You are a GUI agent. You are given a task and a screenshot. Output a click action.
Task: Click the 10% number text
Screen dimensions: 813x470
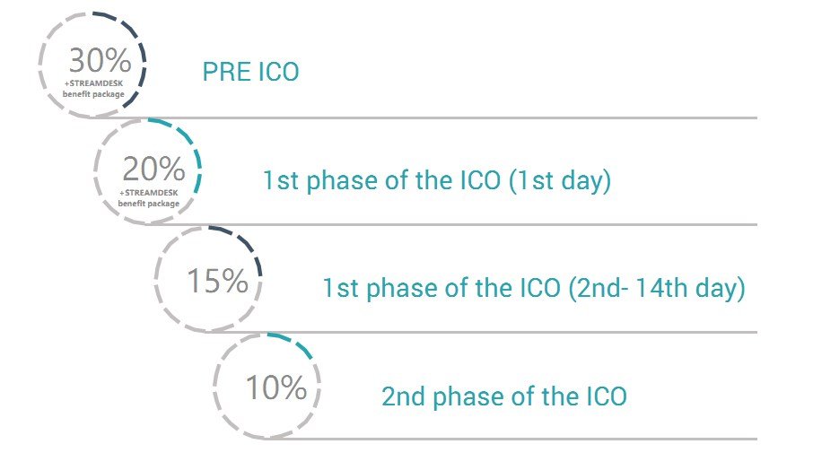pyautogui.click(x=276, y=387)
